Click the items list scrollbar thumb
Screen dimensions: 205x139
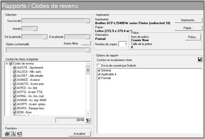point(88,70)
